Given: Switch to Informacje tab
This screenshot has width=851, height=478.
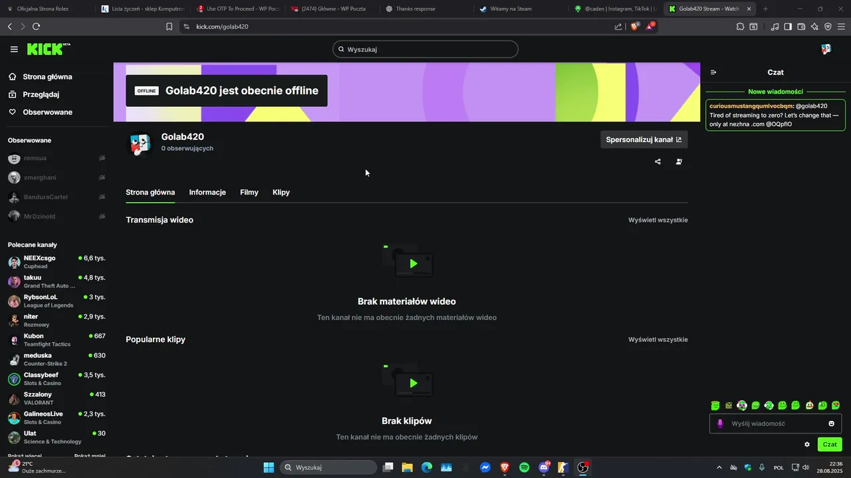Looking at the screenshot, I should click(x=207, y=192).
